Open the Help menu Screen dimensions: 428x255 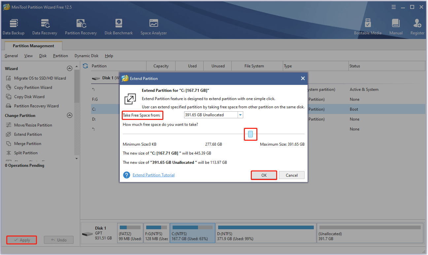109,56
